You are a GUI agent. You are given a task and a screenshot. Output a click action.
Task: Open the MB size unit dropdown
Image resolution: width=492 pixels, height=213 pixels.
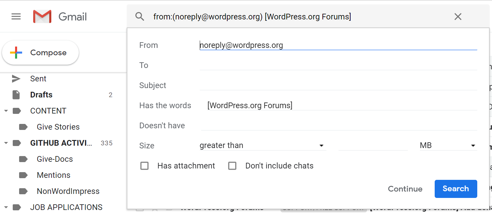tap(448, 145)
